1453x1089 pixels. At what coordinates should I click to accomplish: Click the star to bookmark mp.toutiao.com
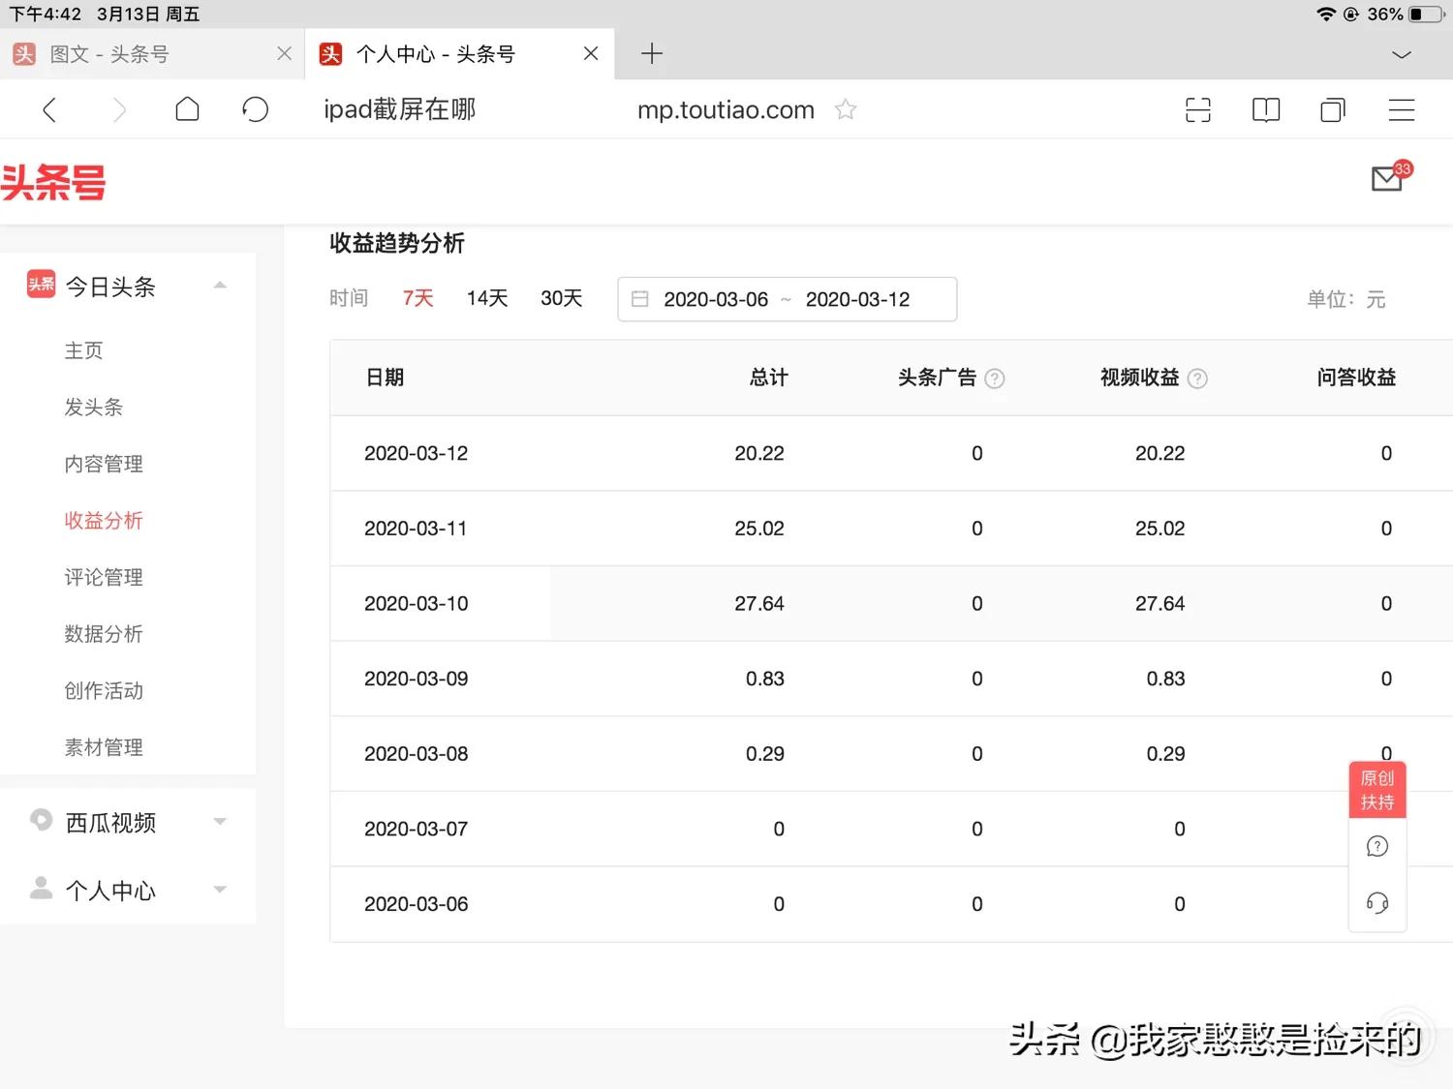point(845,109)
